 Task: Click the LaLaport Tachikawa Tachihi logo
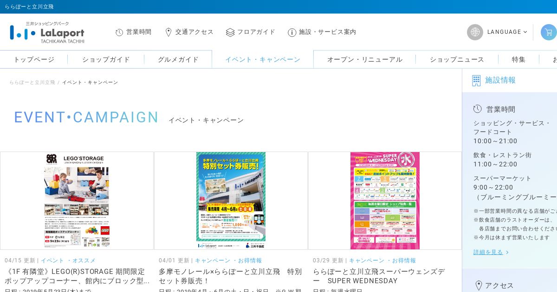point(47,32)
